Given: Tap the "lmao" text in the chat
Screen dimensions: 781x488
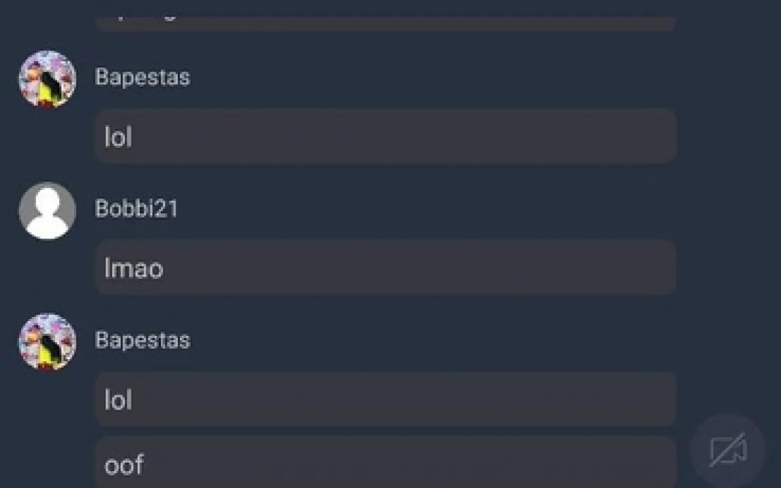Looking at the screenshot, I should pyautogui.click(x=134, y=269).
